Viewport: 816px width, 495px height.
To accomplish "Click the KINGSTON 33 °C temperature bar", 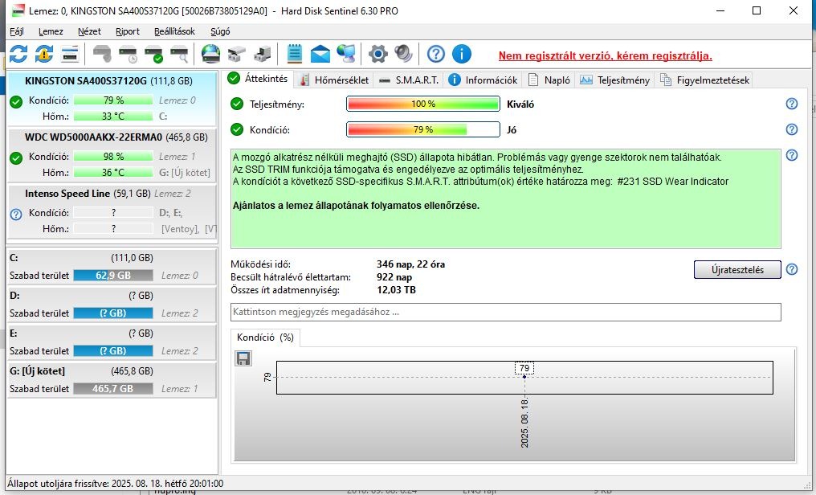I will [113, 116].
